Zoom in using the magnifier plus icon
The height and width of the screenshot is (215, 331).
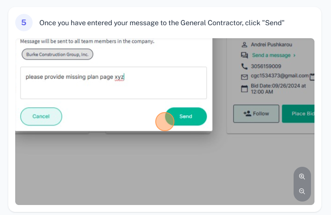coord(302,176)
